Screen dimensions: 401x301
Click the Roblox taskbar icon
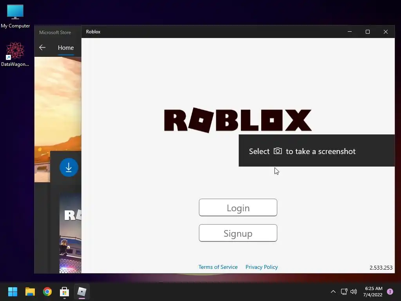pos(82,292)
